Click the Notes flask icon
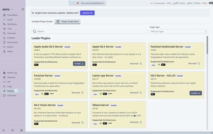The image size is (213, 134). point(4,52)
